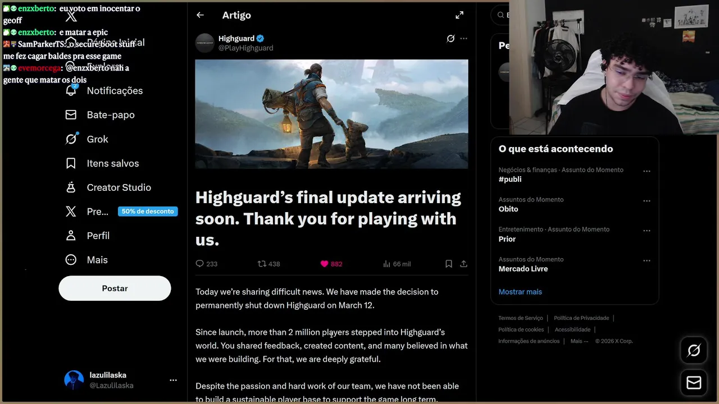Open the Highguard account name
The width and height of the screenshot is (719, 404).
tap(236, 38)
